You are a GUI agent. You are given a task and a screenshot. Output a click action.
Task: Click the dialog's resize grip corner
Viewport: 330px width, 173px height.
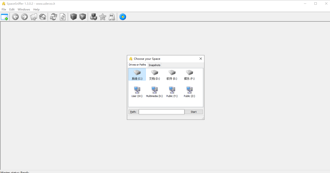click(x=203, y=118)
